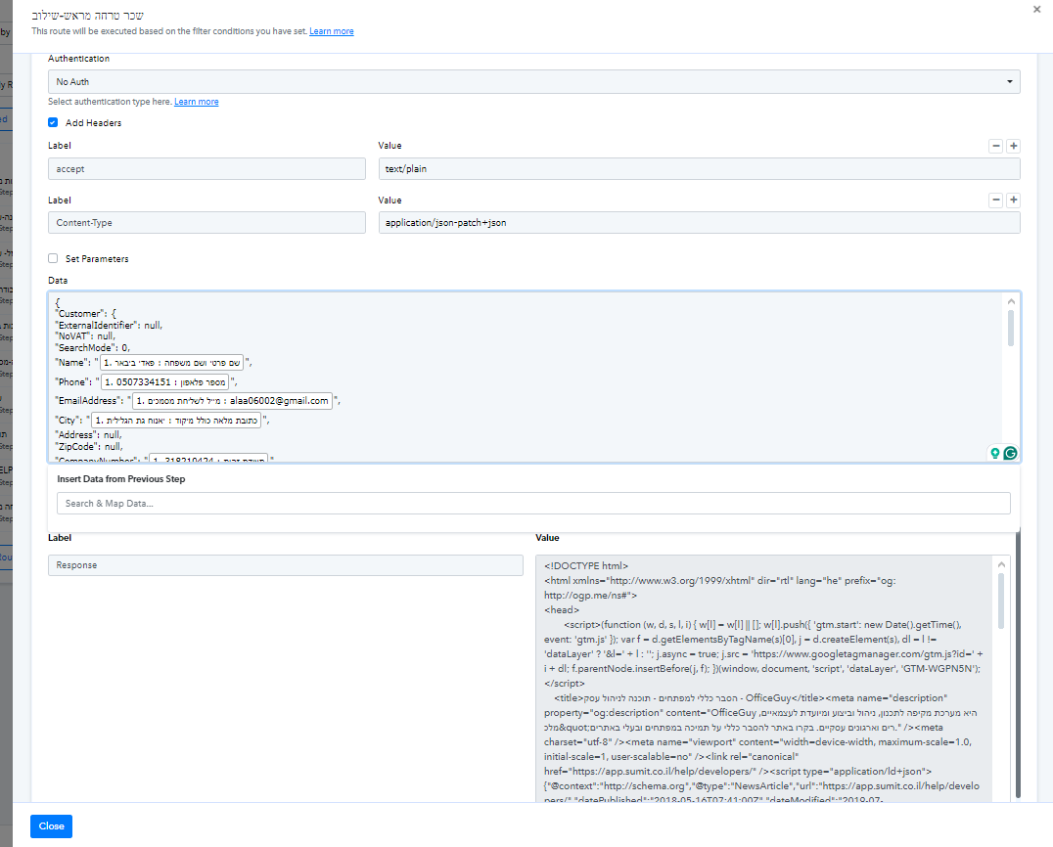The width and height of the screenshot is (1053, 847).
Task: Add a header after Content-Type row with plus
Action: tap(1014, 200)
